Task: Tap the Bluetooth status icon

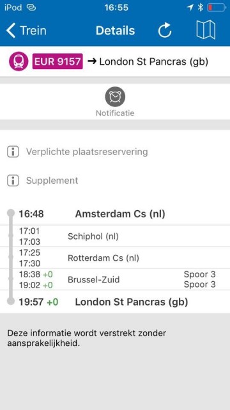Action: 200,8
